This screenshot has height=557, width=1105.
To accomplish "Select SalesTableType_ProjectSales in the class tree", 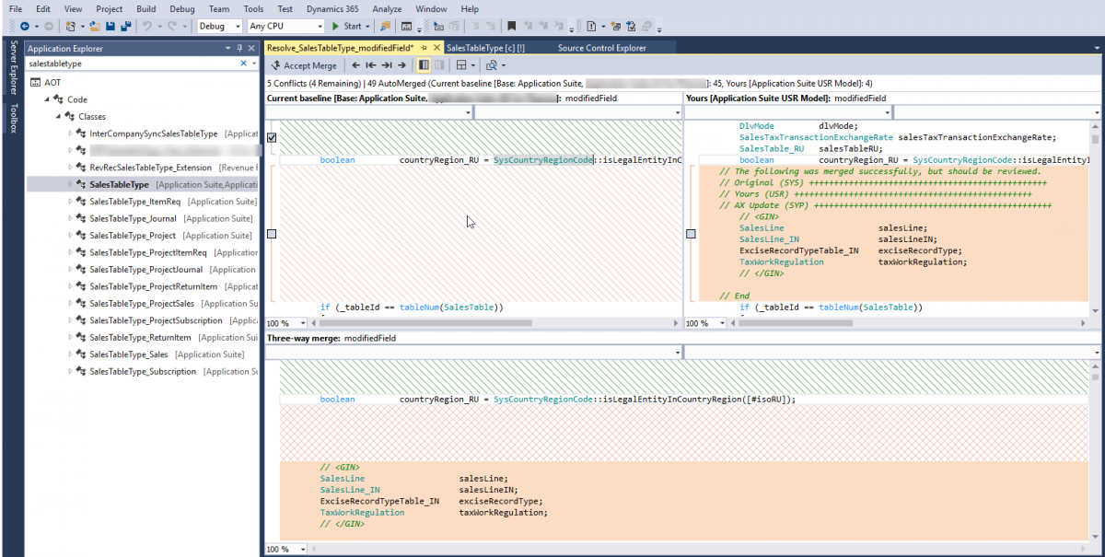I will click(142, 303).
